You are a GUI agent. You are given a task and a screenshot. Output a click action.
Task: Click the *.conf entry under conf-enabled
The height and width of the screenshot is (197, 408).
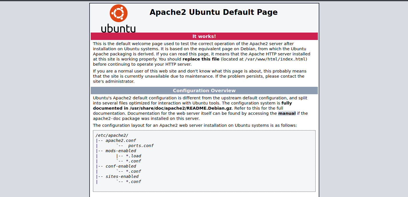[134, 171]
